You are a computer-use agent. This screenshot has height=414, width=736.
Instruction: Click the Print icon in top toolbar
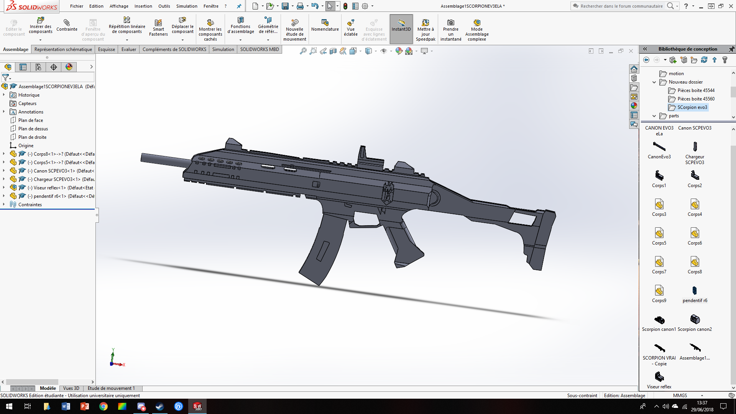[300, 6]
